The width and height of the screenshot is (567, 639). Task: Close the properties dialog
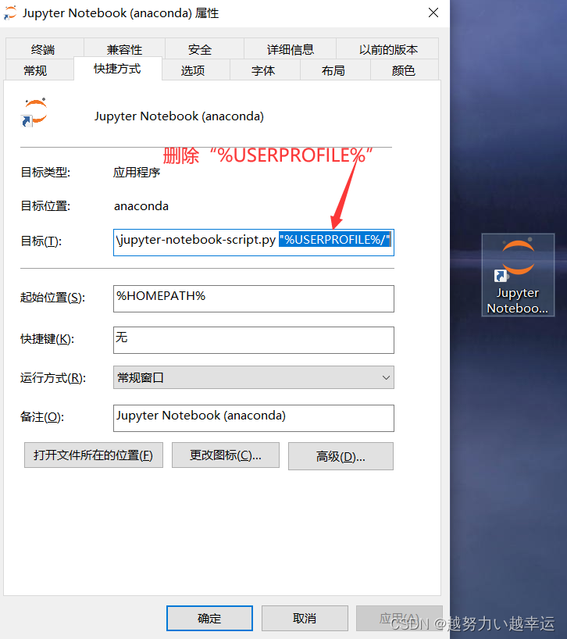[433, 12]
